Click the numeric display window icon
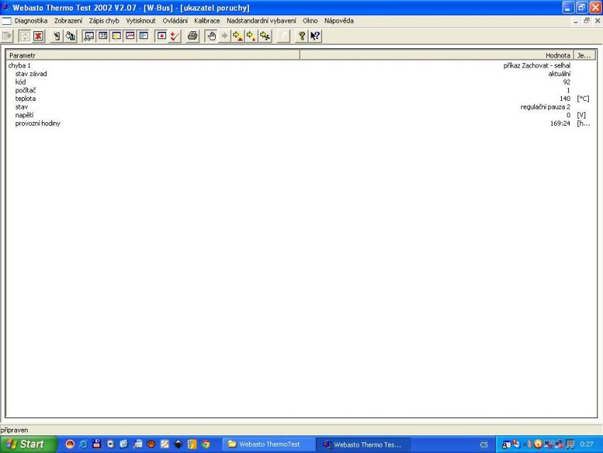Viewport: 603px width, 453px height. (x=103, y=36)
